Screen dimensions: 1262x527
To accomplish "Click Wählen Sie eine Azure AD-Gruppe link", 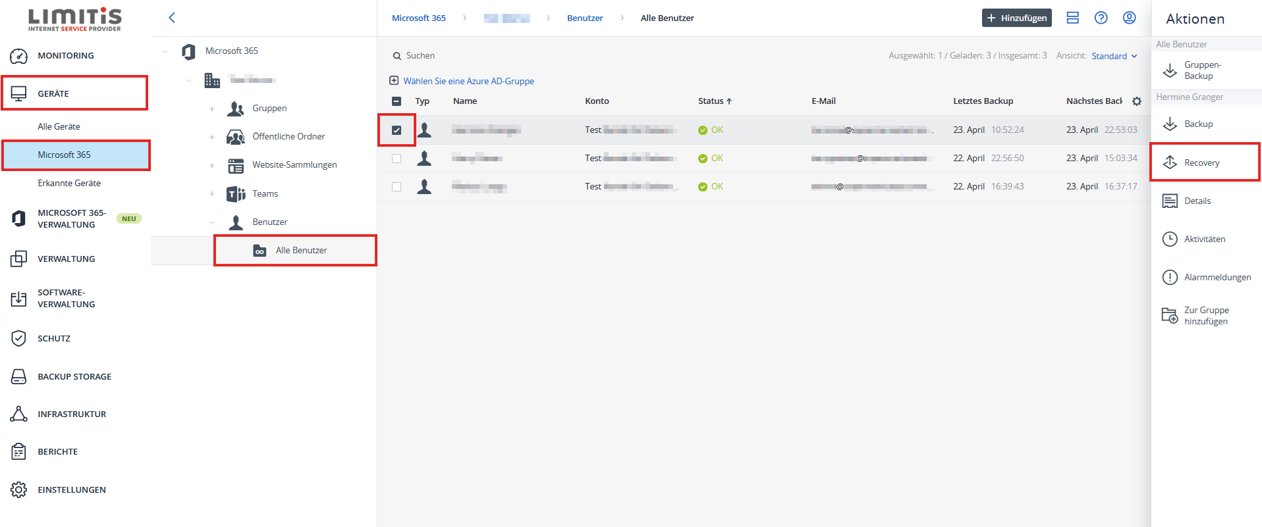I will 468,82.
